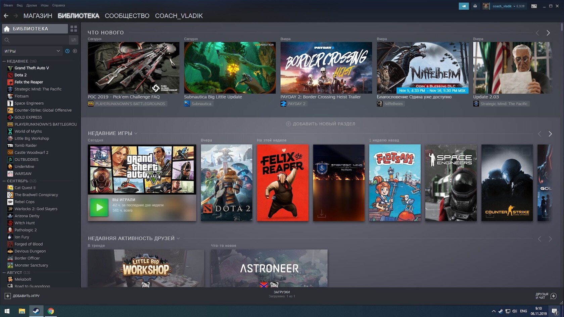
Task: Show hidden tray icons chevron
Action: [493, 311]
